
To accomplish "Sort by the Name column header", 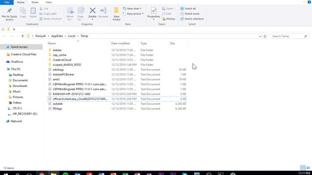I will [52, 43].
